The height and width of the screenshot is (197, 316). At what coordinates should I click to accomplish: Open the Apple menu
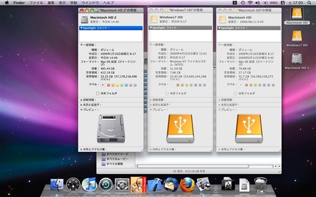tap(7, 3)
